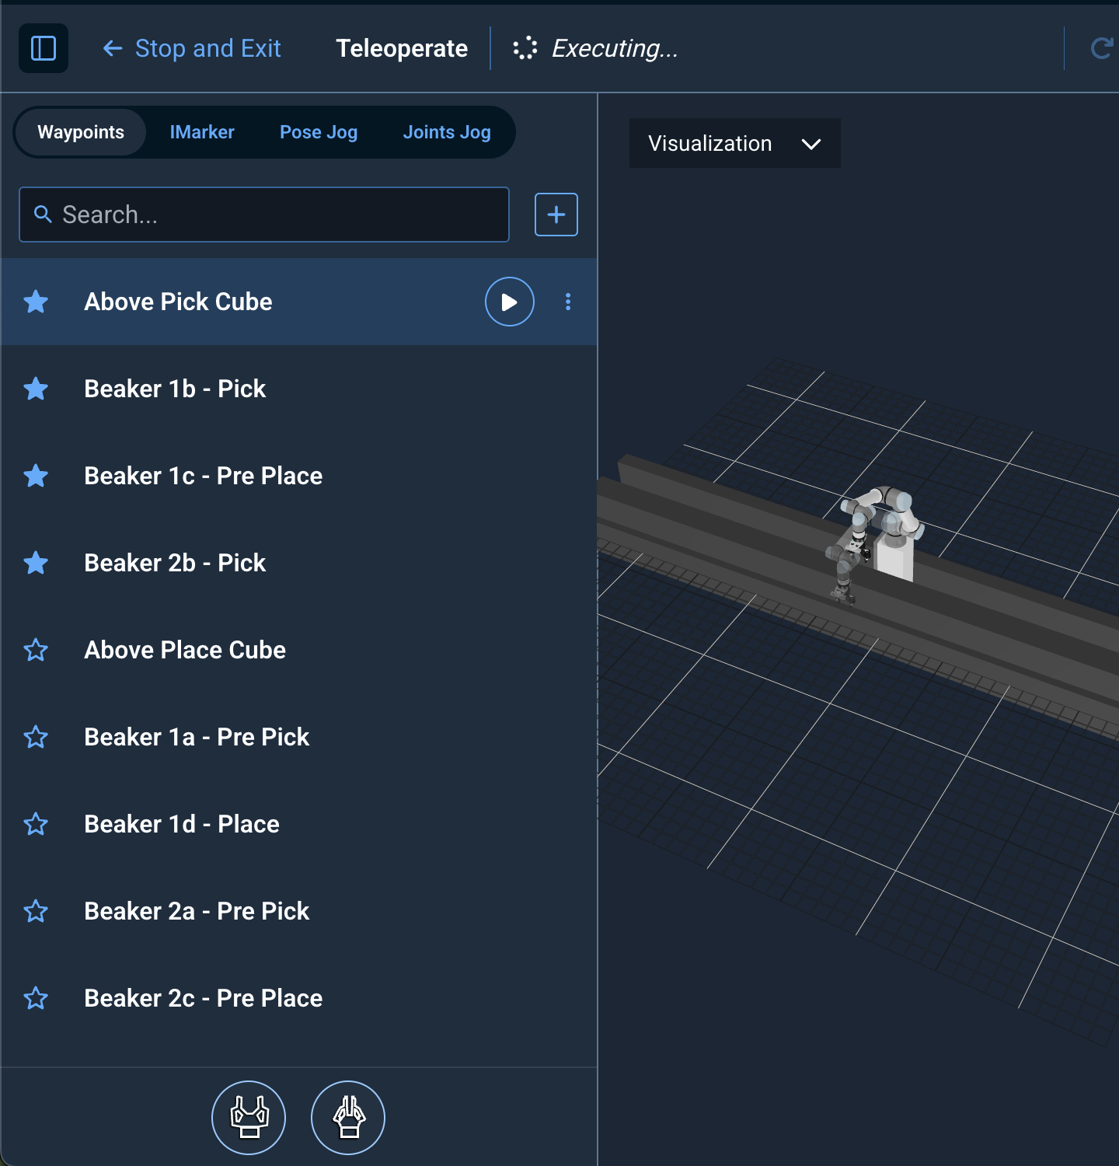The width and height of the screenshot is (1119, 1166).
Task: Select the Beaker 2b - Pick waypoint
Action: 298,563
